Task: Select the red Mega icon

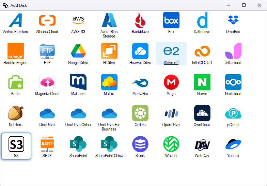Action: click(x=171, y=82)
